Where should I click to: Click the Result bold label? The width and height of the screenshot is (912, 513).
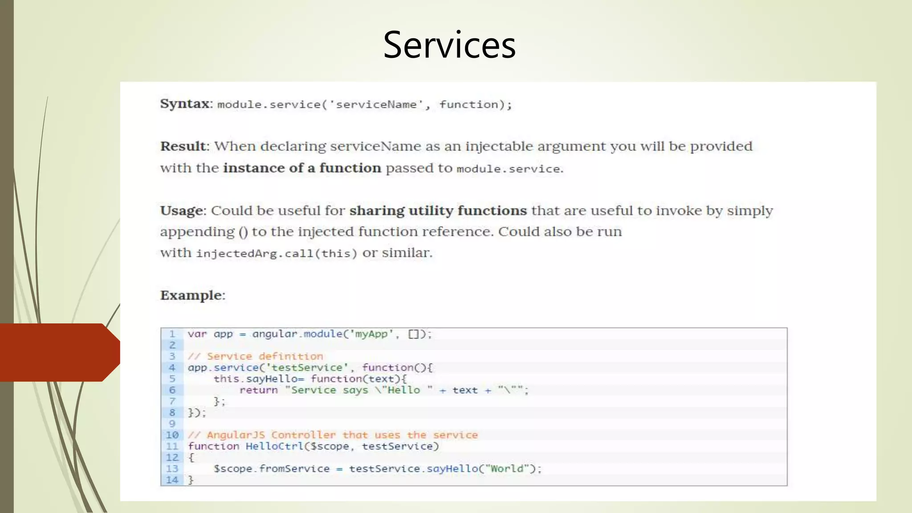pos(183,146)
